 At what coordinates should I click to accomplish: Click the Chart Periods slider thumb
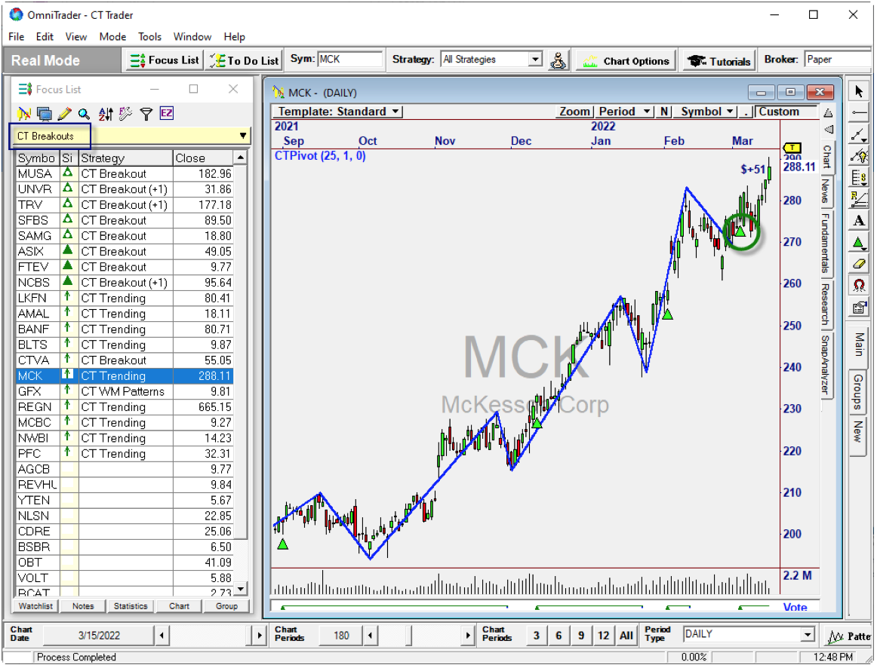tap(408, 636)
